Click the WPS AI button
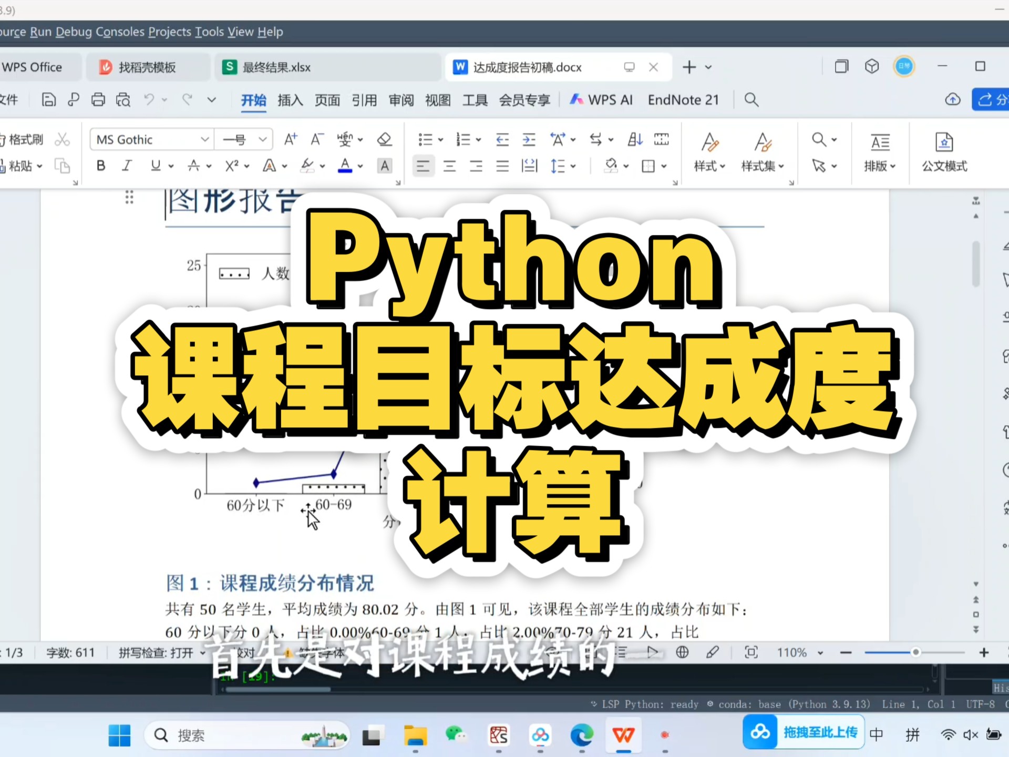Screen dimensions: 1009x757 pyautogui.click(x=601, y=99)
